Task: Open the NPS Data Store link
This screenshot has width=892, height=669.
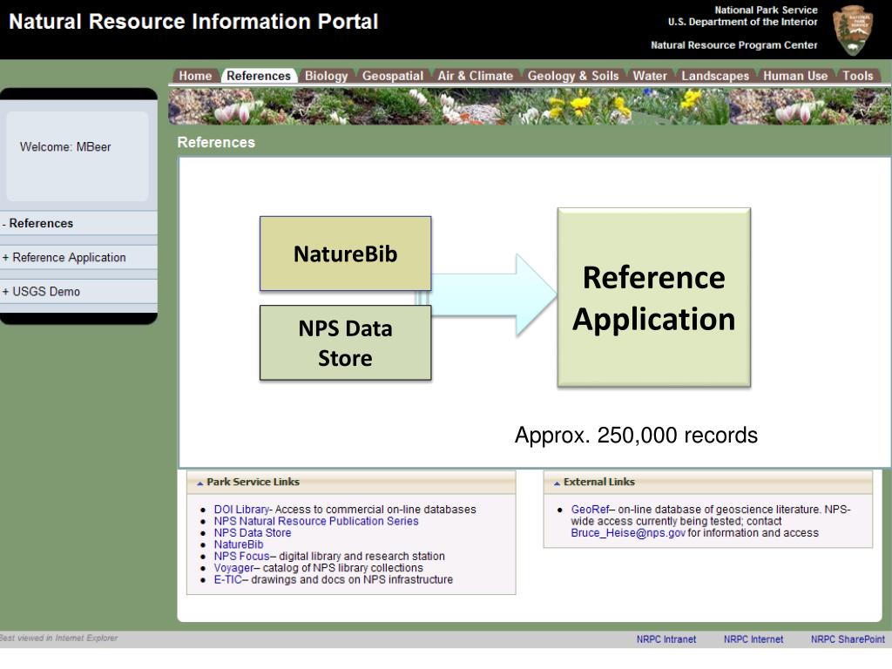Action: [x=253, y=533]
